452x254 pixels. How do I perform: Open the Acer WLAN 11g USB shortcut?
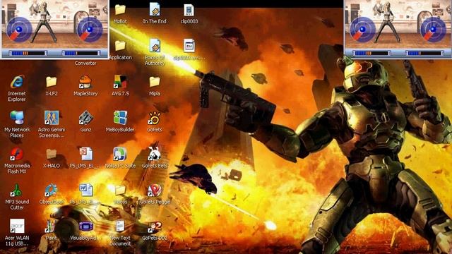click(17, 226)
